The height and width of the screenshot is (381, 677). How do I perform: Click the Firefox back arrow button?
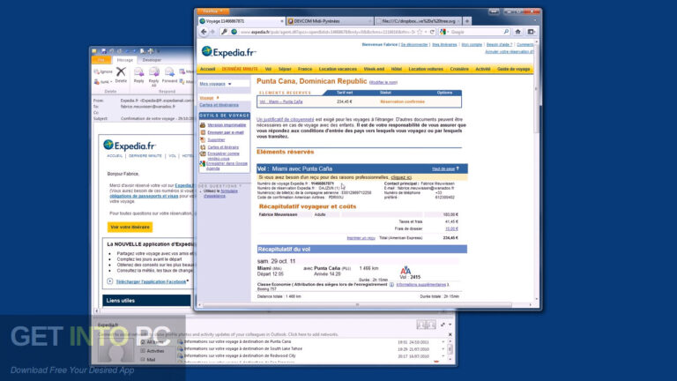click(204, 32)
